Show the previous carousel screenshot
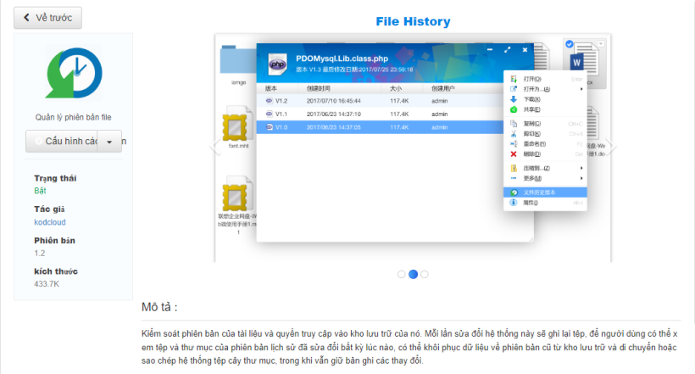 (216, 146)
